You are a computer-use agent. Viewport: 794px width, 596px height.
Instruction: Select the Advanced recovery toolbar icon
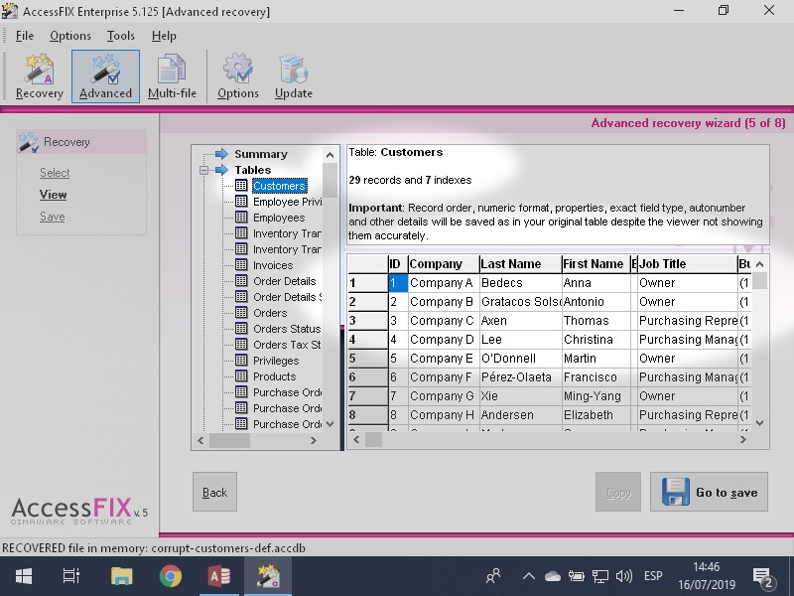(105, 76)
